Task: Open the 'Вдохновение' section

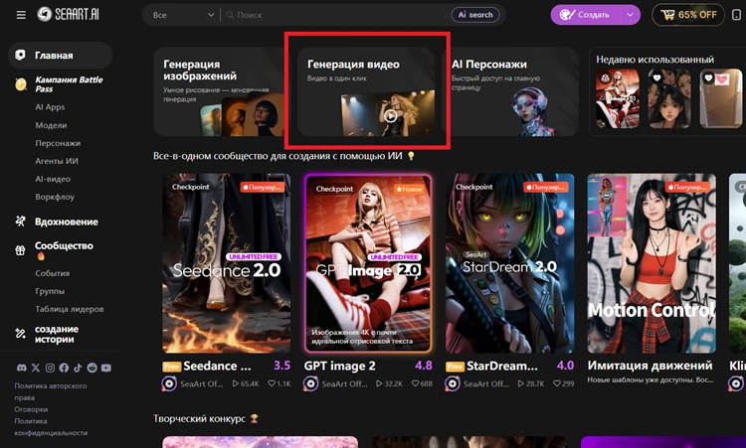Action: pyautogui.click(x=66, y=222)
